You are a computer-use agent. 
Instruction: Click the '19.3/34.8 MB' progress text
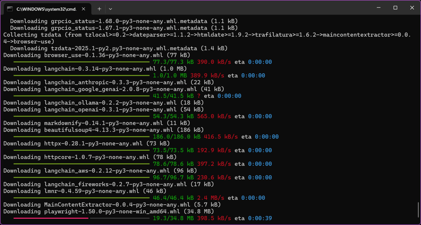[173, 218]
